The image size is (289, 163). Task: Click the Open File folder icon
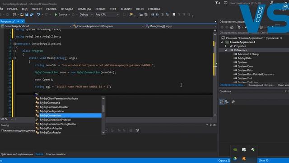coord(22,14)
